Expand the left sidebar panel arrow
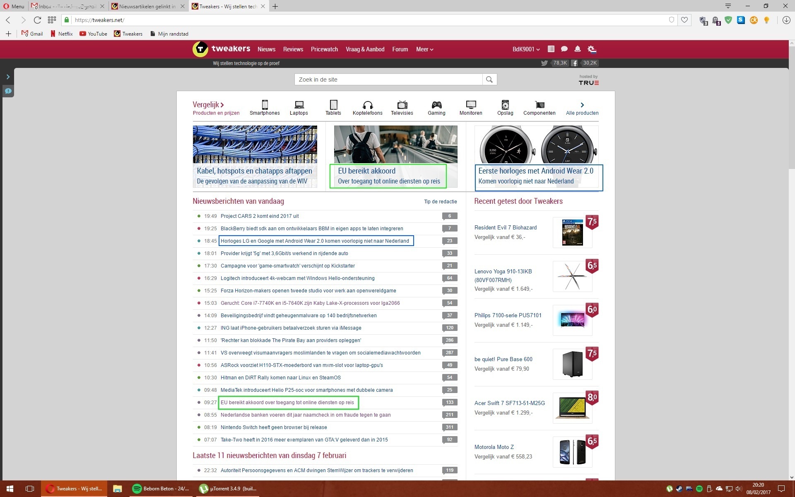Viewport: 795px width, 497px height. (x=8, y=77)
